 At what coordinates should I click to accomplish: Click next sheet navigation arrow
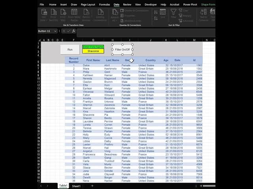coord(47,186)
